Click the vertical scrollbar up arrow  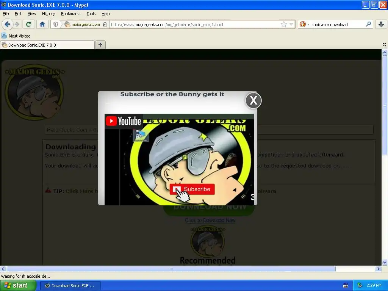385,52
